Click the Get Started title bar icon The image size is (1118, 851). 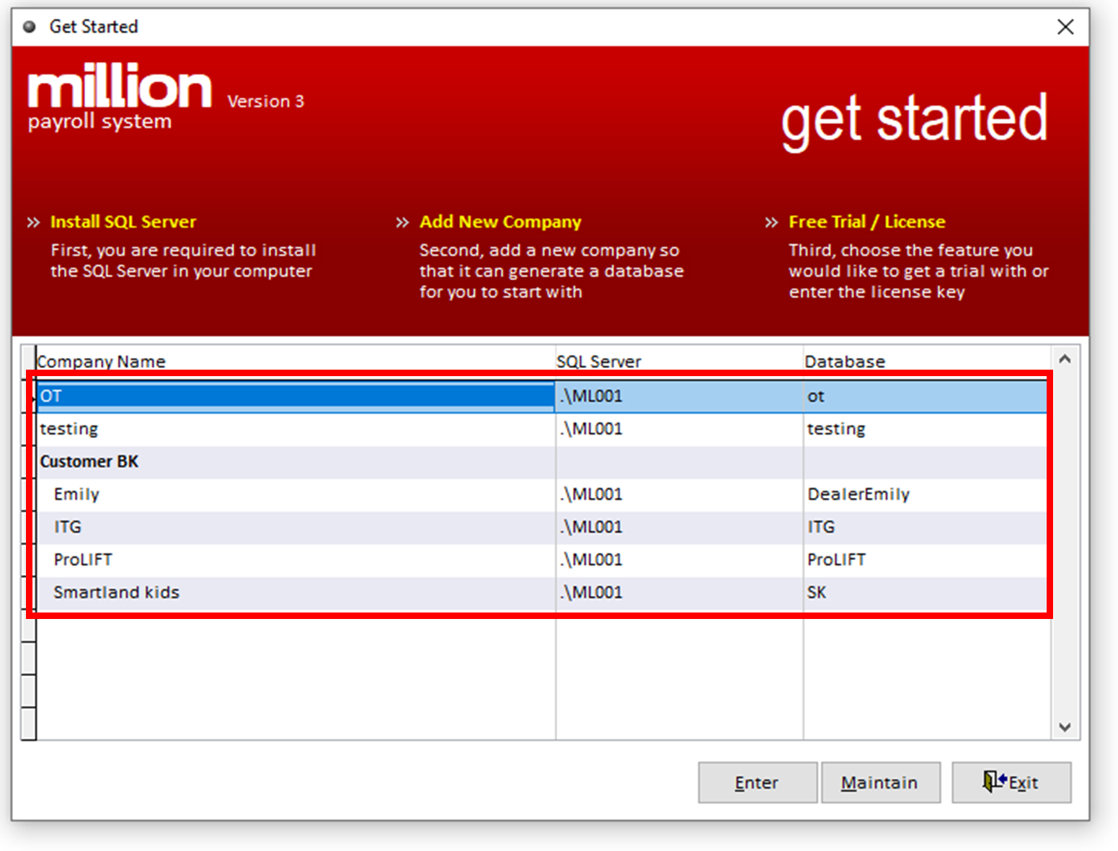30,27
